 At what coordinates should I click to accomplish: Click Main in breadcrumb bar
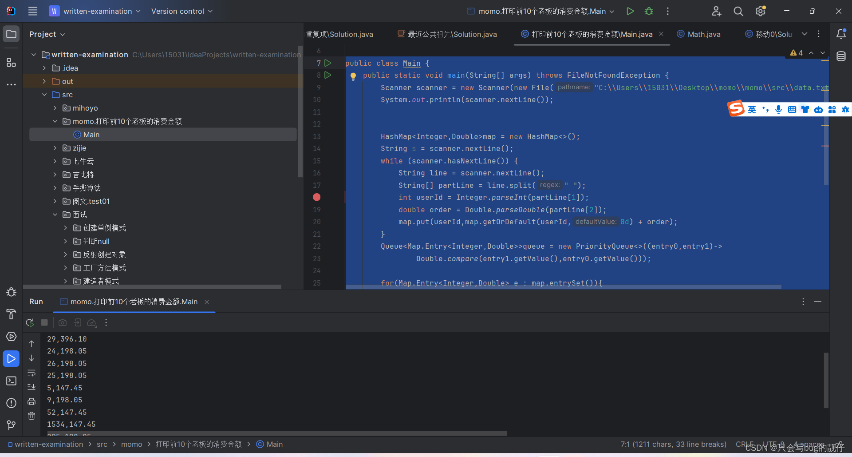tap(270, 444)
